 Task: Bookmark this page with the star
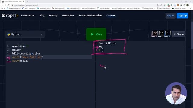point(164,5)
